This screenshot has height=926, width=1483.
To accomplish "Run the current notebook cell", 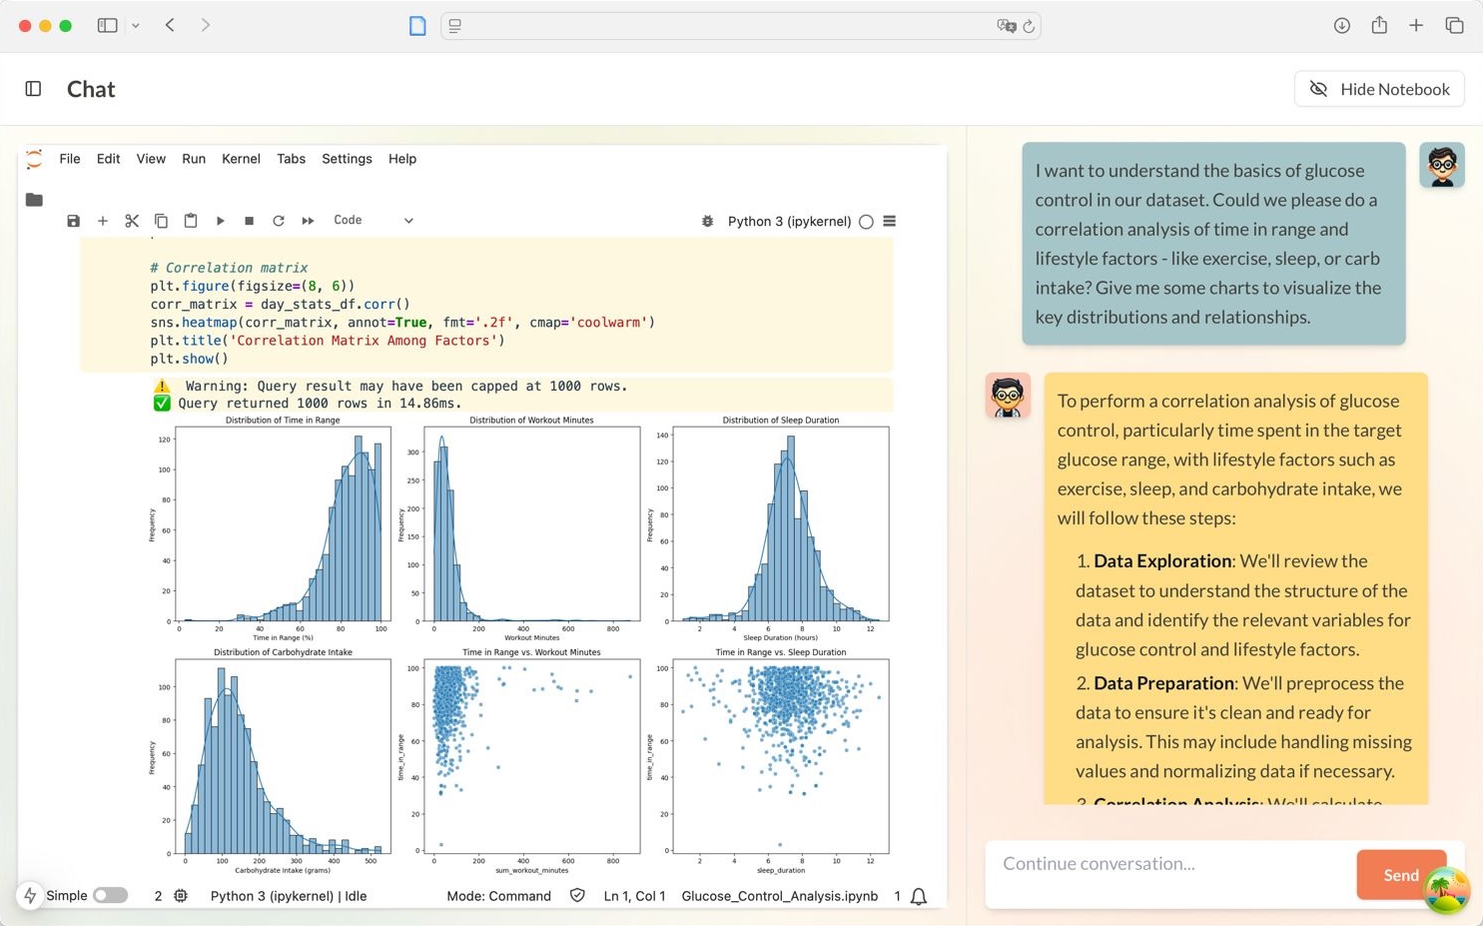I will (x=220, y=220).
